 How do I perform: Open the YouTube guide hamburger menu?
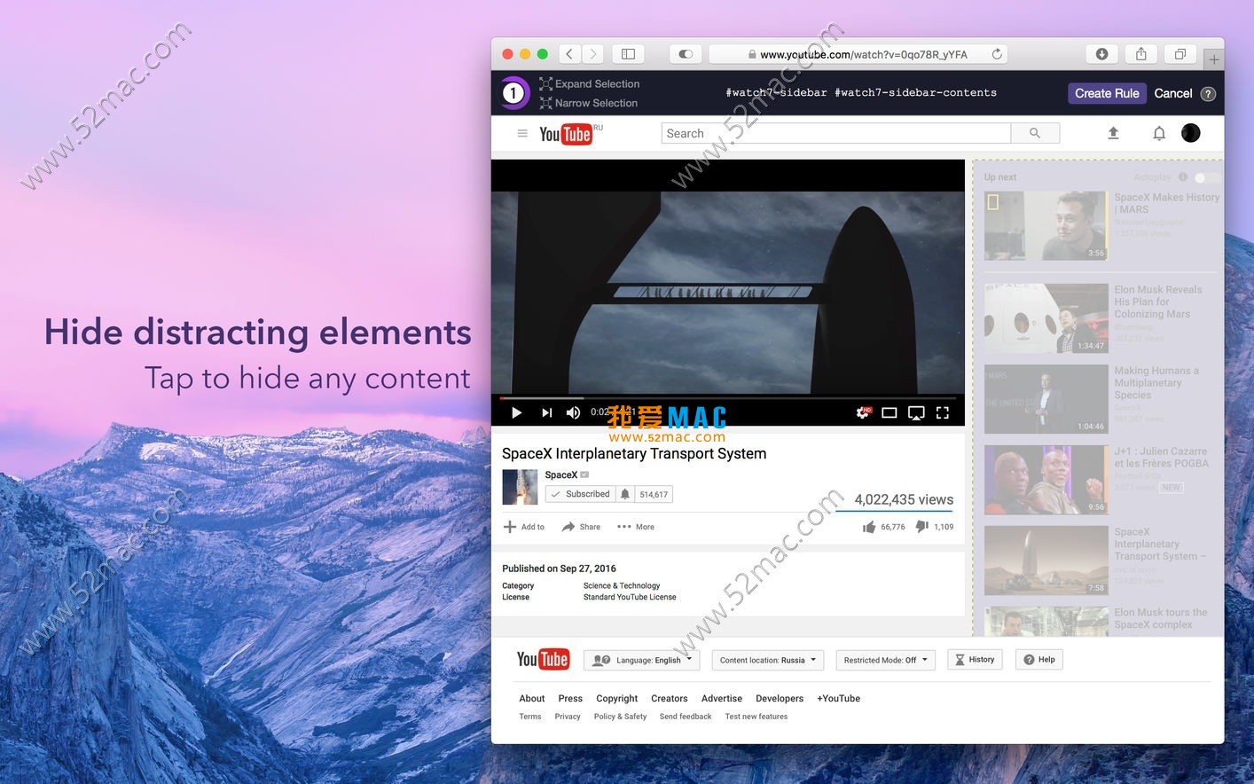click(x=522, y=133)
